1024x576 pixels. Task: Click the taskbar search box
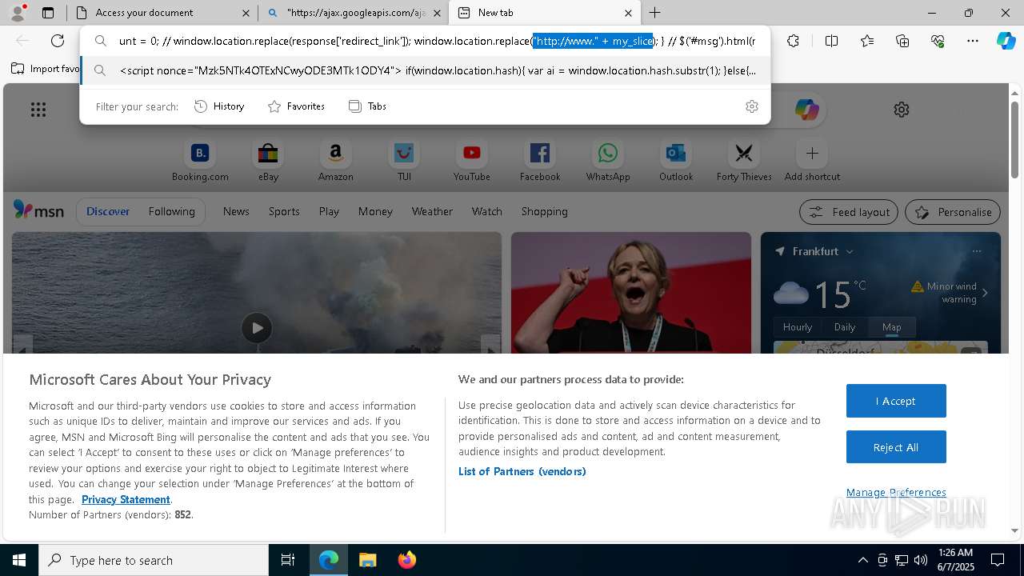(154, 560)
